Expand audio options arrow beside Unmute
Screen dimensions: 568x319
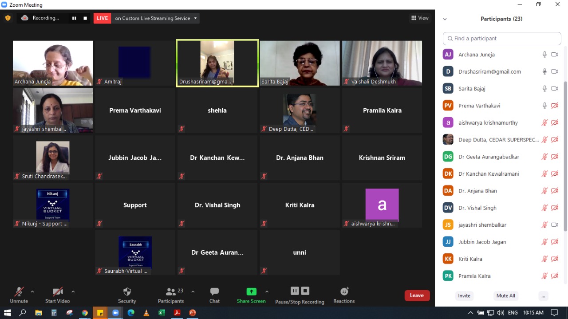coord(32,292)
